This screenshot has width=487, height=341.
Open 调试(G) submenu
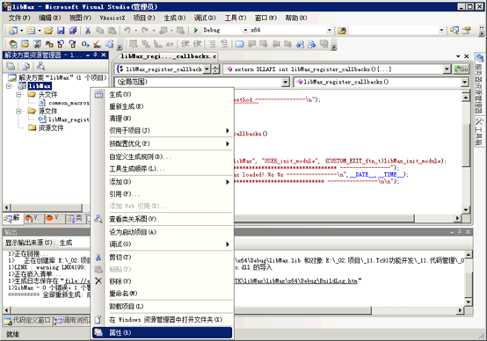(162, 244)
